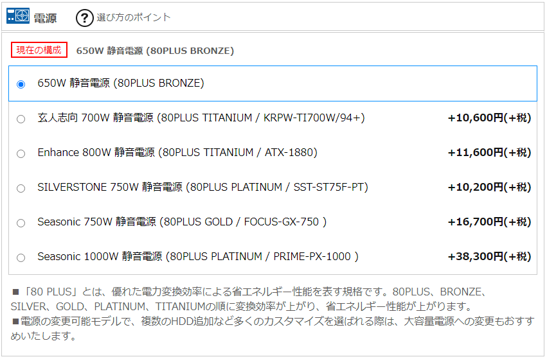
Task: Select the Enhance 800W TITANIUM radio button
Action: pos(21,153)
